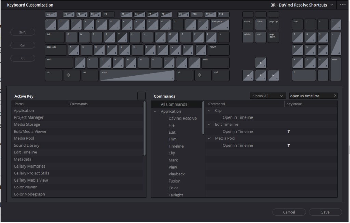Viewport: 350px width, 223px height.
Task: Toggle the Ctrl modifier button
Action: [23, 45]
